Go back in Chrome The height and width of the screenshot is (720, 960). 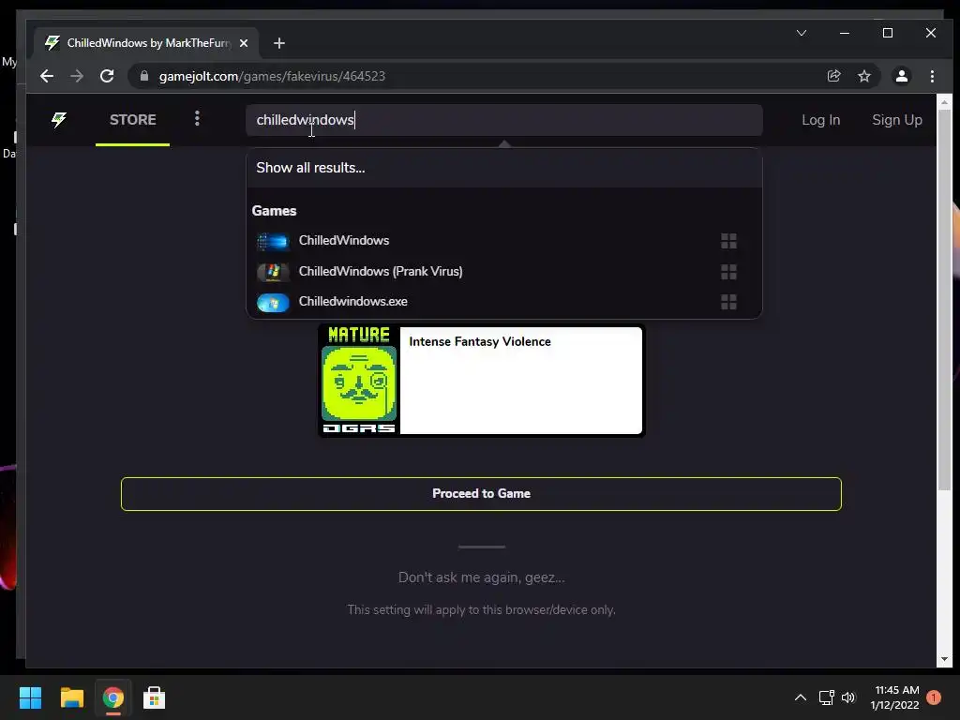47,76
